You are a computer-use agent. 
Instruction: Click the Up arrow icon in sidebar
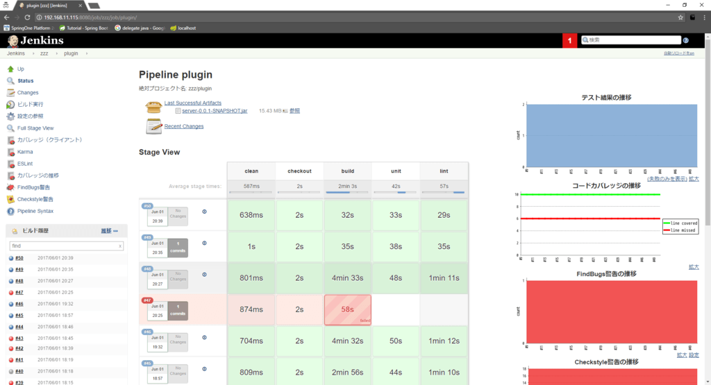click(10, 69)
